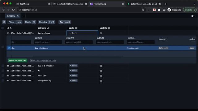198x111 pixels.
Task: Open User relation in post row
Action: click(x=192, y=48)
